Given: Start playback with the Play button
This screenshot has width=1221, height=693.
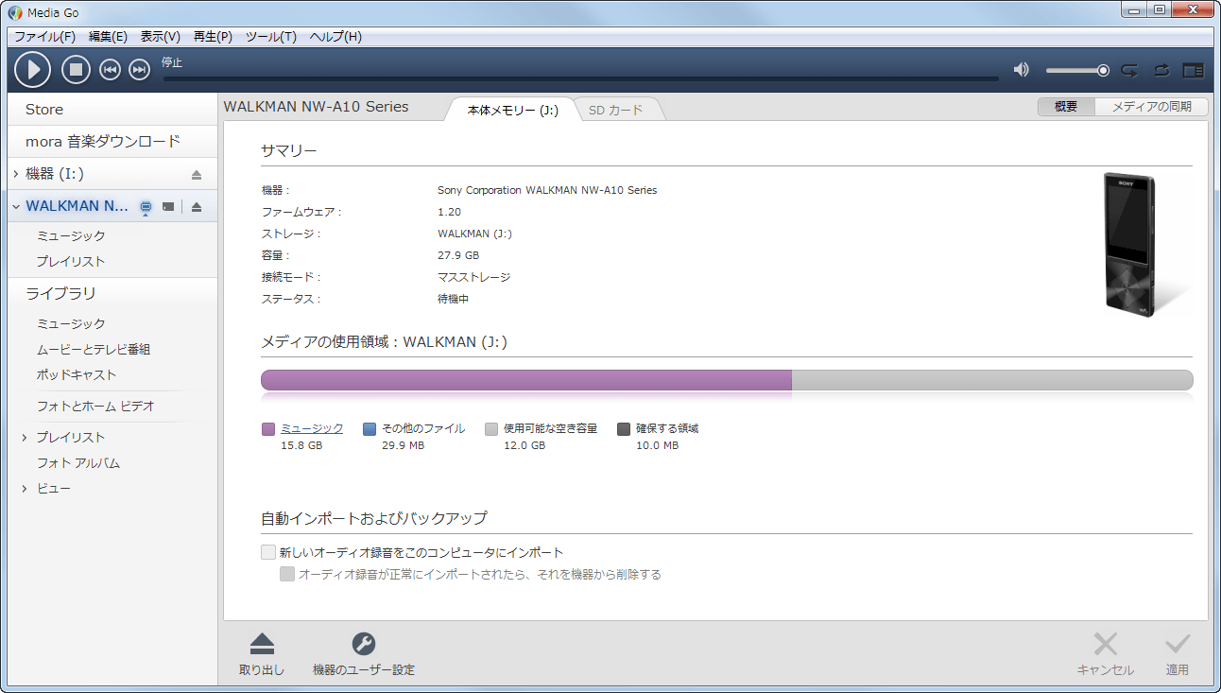Looking at the screenshot, I should [x=32, y=69].
